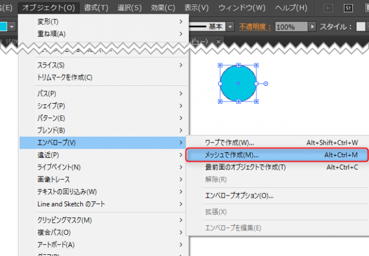Open エンベロープオプション(O)... dialog
Screen dimensions: 369x256
[x=239, y=195]
